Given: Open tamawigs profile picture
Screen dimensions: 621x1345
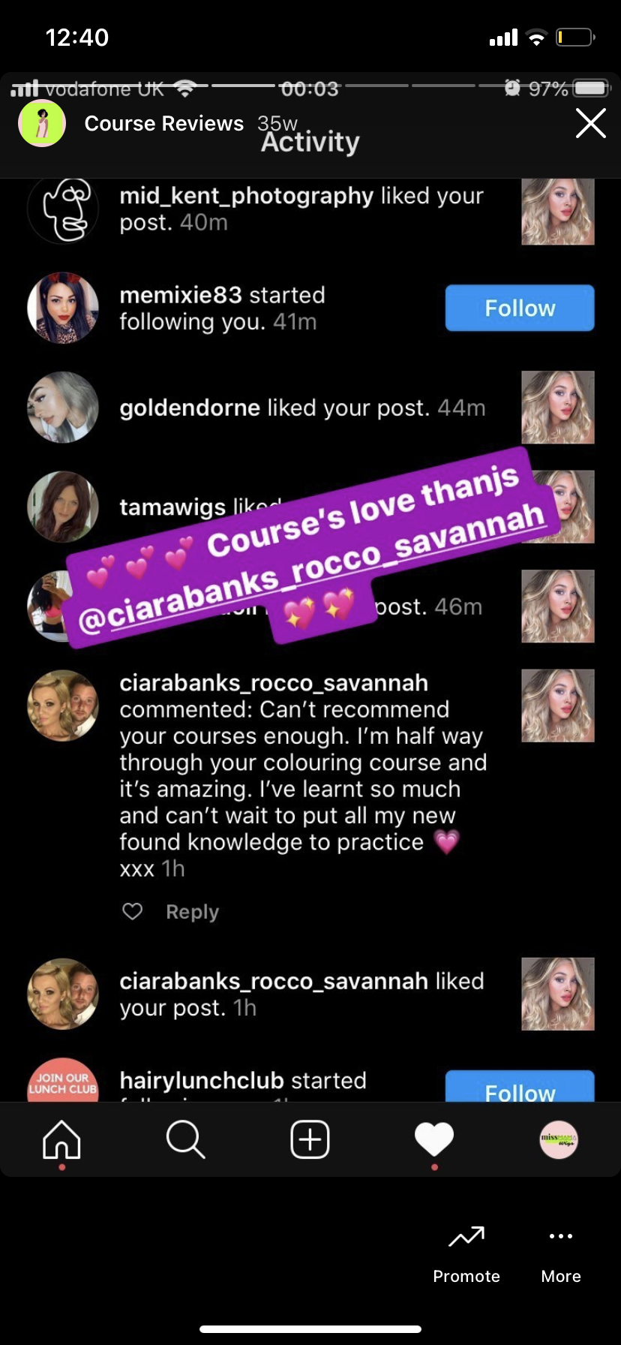Looking at the screenshot, I should 63,507.
